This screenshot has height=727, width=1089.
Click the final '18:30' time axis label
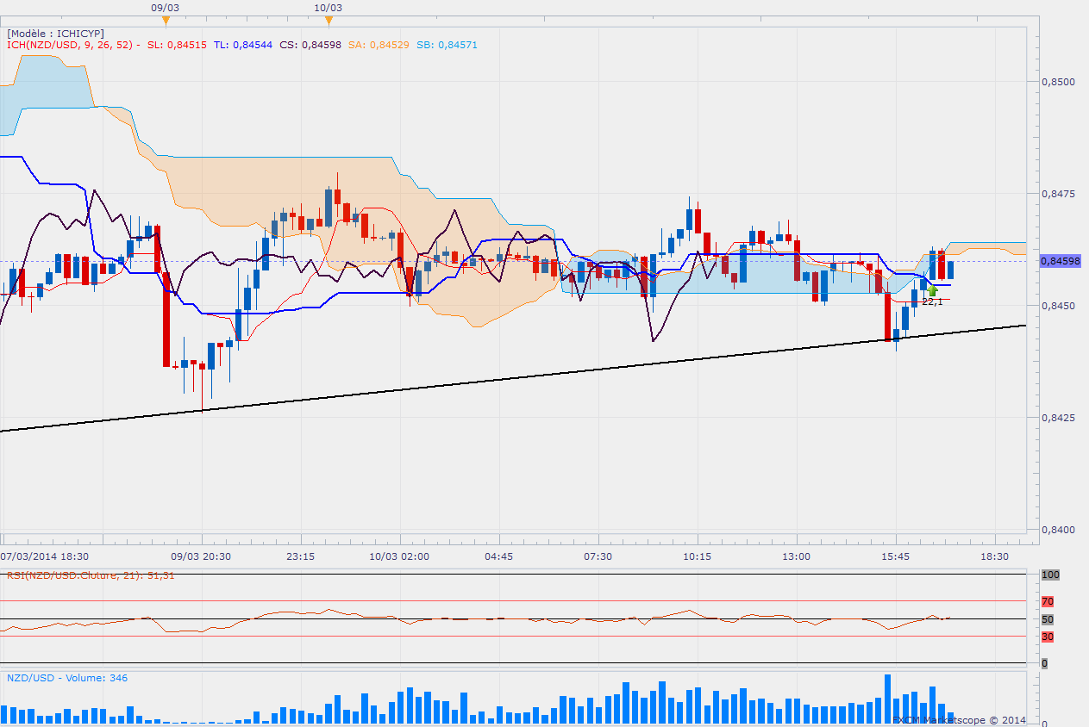point(994,556)
